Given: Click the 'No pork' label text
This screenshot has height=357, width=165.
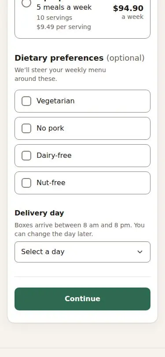Looking at the screenshot, I should [x=50, y=128].
